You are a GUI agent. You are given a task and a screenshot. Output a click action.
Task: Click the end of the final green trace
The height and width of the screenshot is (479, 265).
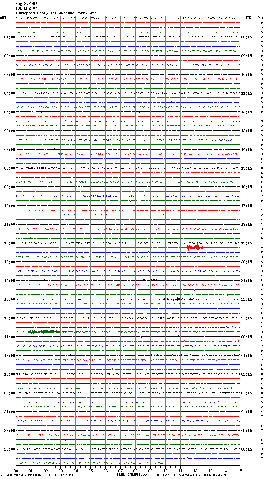(x=165, y=463)
